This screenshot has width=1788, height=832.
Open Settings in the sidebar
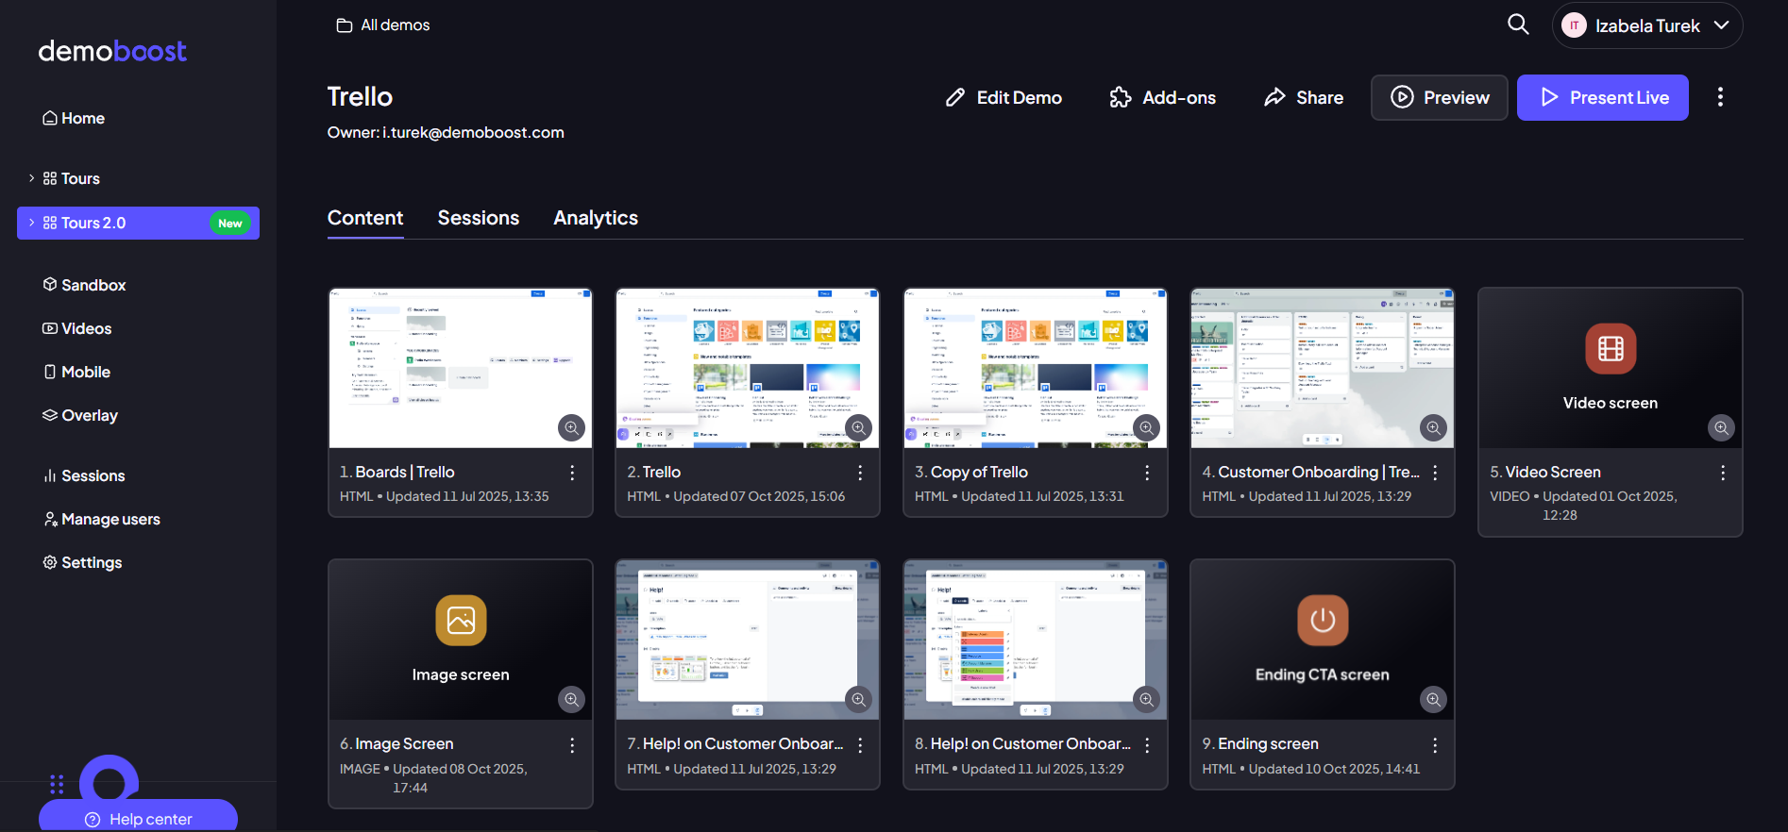coord(82,562)
